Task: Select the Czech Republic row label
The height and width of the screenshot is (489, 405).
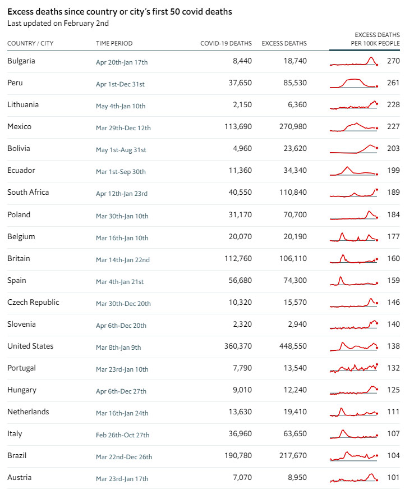Action: [x=33, y=302]
